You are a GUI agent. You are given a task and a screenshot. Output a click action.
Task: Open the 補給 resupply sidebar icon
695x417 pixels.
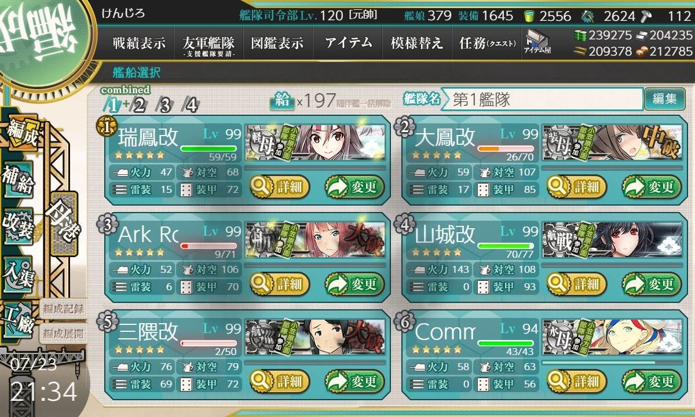point(18,181)
